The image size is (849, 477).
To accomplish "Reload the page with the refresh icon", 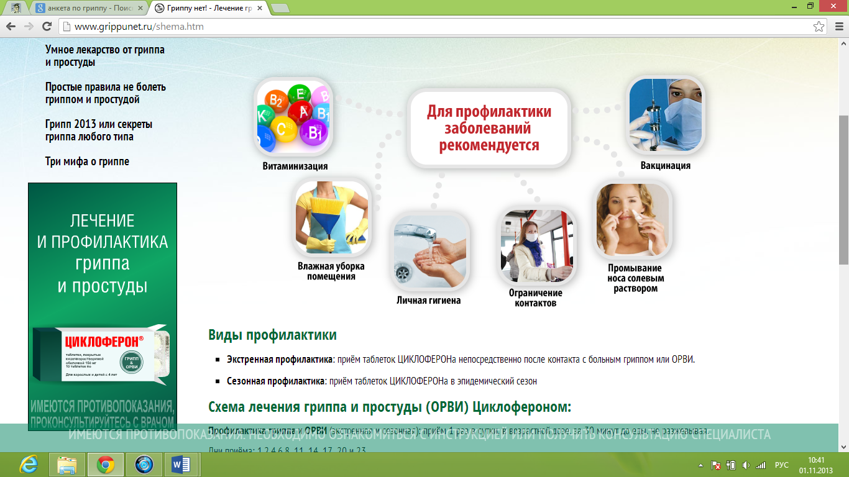I will tap(47, 27).
